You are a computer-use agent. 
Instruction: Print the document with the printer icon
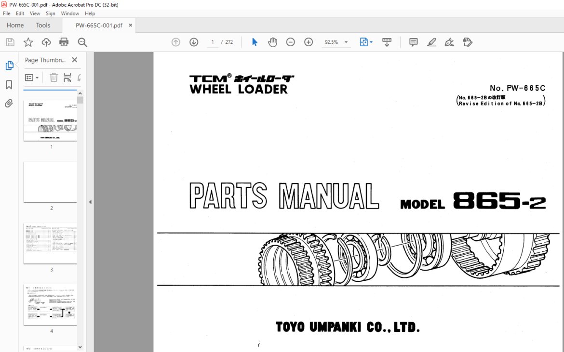coord(64,42)
